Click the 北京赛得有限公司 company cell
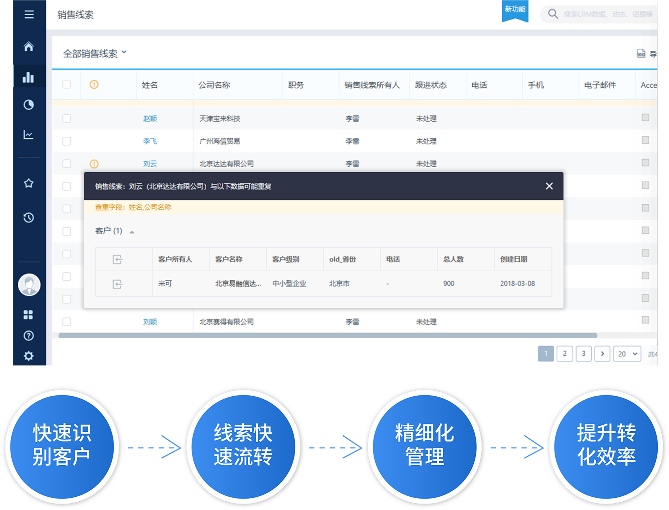Viewport: 669px width, 510px height. 227,321
